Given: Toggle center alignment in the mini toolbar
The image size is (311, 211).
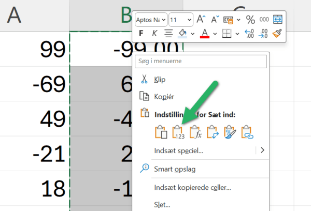Looking at the screenshot, I should click(x=168, y=34).
